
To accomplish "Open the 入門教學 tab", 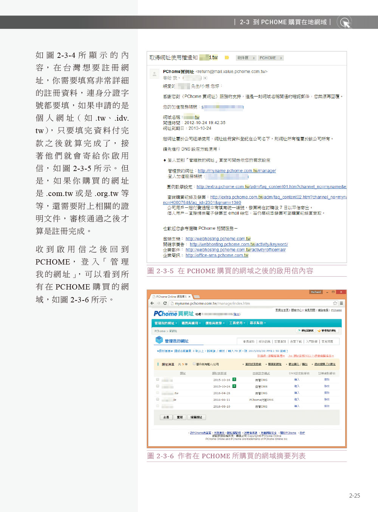I will [x=311, y=341].
